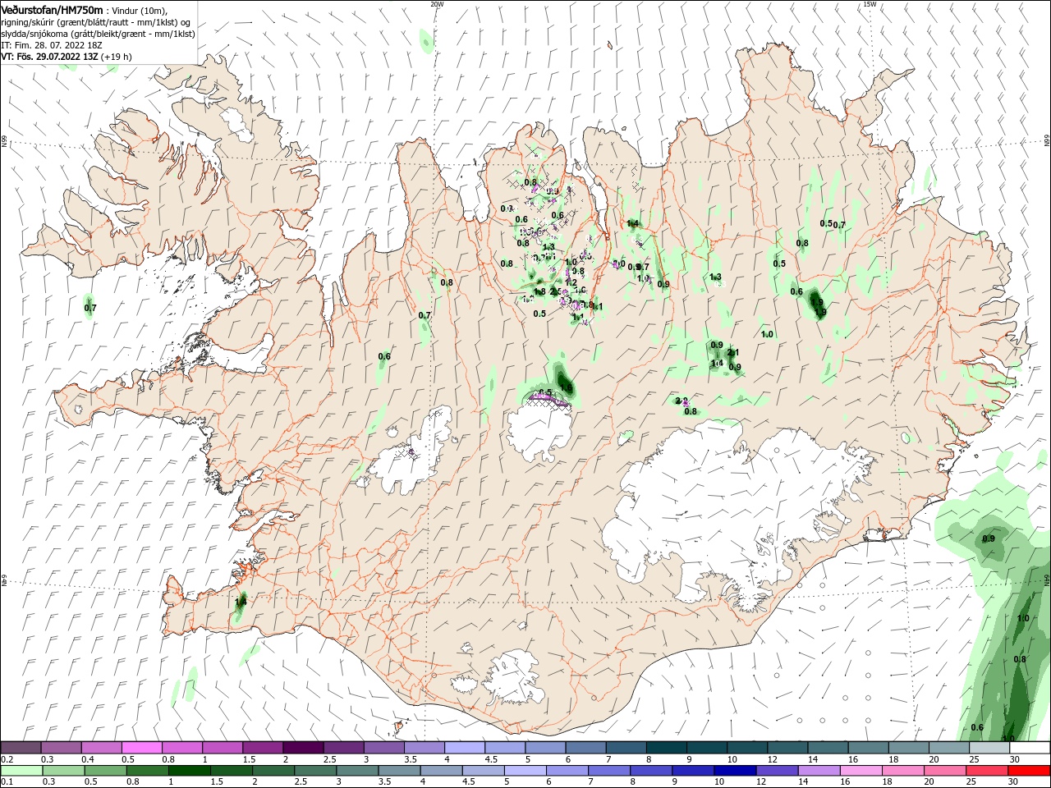1051x788 pixels.
Task: Click the 15W longitude label
Action: (x=870, y=4)
